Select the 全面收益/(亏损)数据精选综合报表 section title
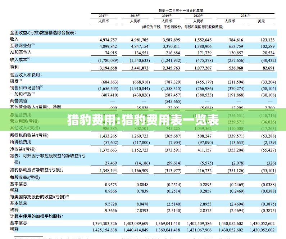The height and width of the screenshot is (239, 286). [43, 33]
